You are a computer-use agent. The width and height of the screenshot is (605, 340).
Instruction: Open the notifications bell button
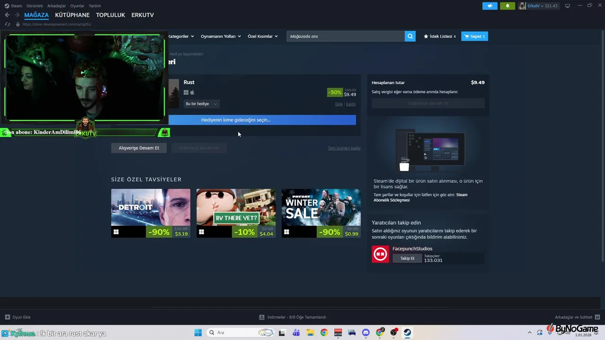tap(508, 6)
